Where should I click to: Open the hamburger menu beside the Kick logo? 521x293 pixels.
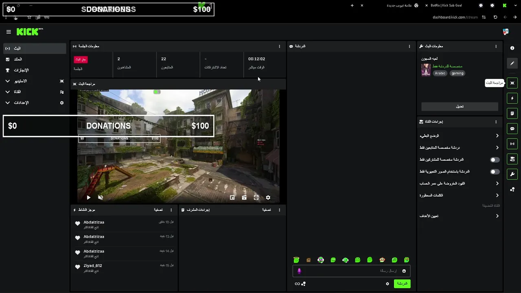9,32
